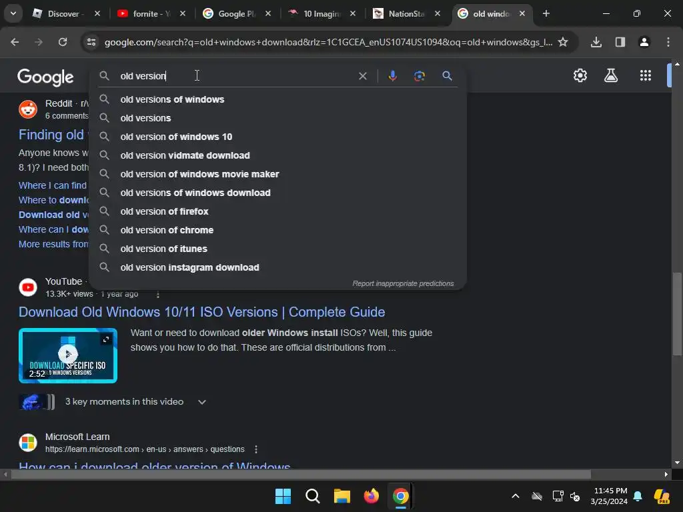The height and width of the screenshot is (512, 683).
Task: View site information icon in address bar
Action: 91,42
